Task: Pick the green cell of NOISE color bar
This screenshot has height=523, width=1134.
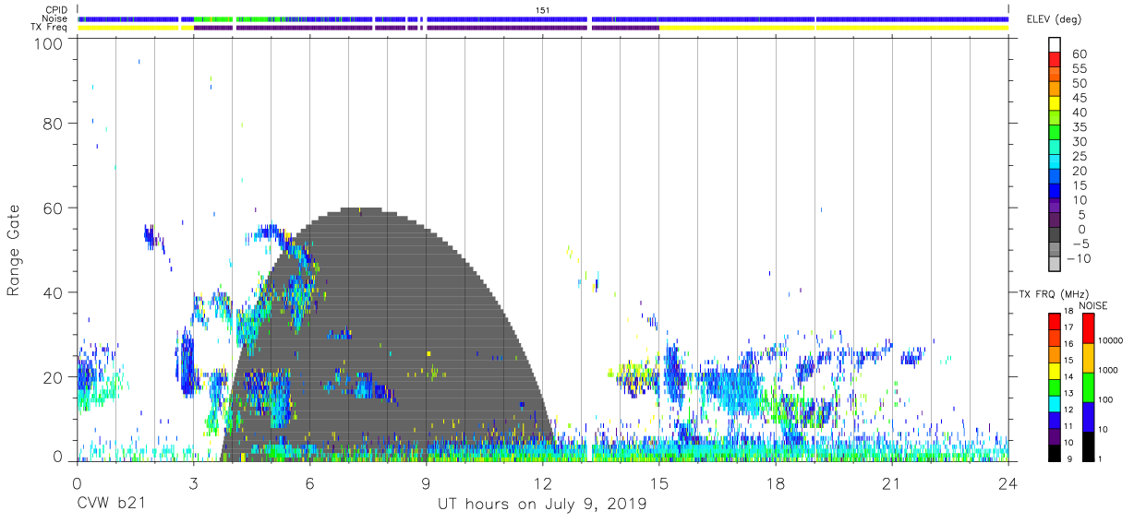Action: [x=1087, y=386]
